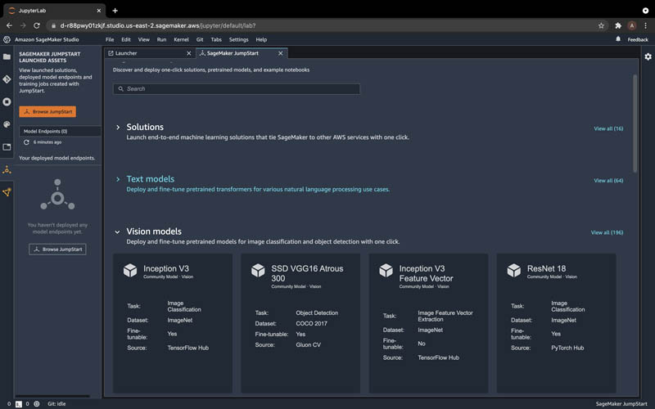Bookmark this page with the star icon
The width and height of the screenshot is (655, 409).
[601, 25]
